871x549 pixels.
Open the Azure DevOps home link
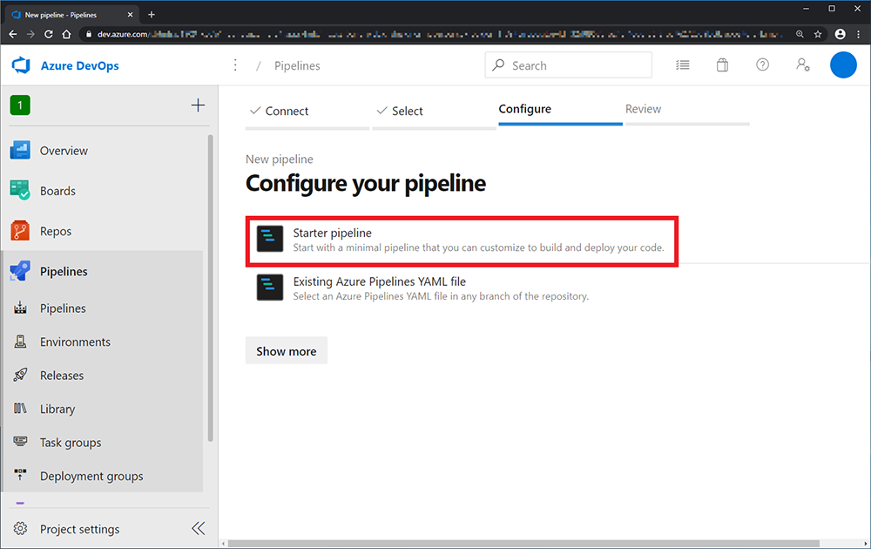(79, 65)
